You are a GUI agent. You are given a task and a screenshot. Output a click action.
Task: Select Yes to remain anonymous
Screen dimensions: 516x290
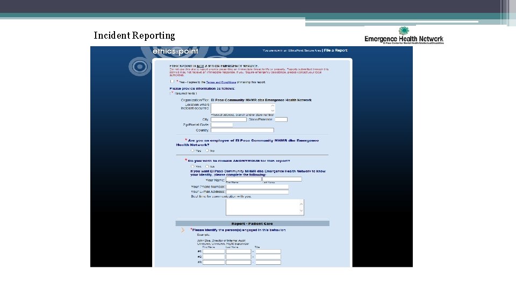pyautogui.click(x=192, y=166)
